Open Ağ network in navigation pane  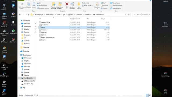(x=24, y=88)
